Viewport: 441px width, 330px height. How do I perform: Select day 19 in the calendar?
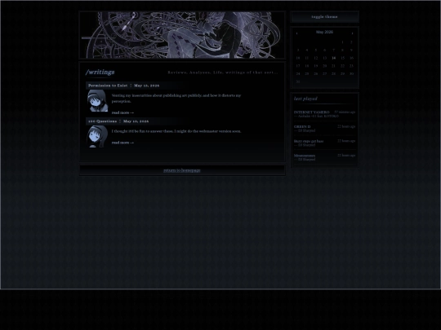click(315, 66)
